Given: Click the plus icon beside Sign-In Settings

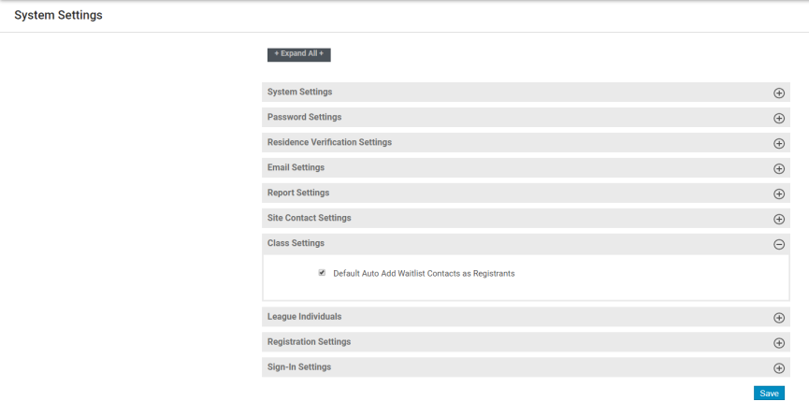Looking at the screenshot, I should pos(778,368).
